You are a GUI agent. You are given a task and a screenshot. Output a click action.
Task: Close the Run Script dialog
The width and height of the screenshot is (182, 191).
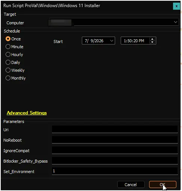coord(176,6)
